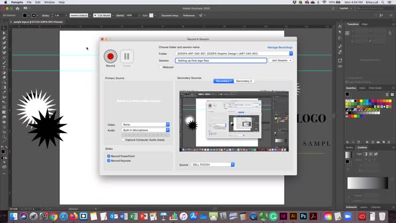Open Adobe Illustrator from the dock
396x223 pixels.
293,217
